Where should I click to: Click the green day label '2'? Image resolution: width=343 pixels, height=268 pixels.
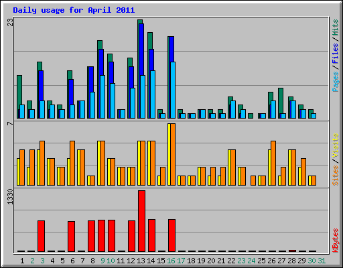click(x=32, y=261)
